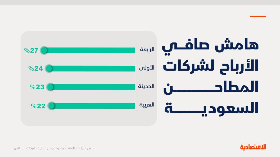Viewport: 280px width, 157px height.
Task: Click the data source text مصدر البيانات
Action: [x=54, y=148]
